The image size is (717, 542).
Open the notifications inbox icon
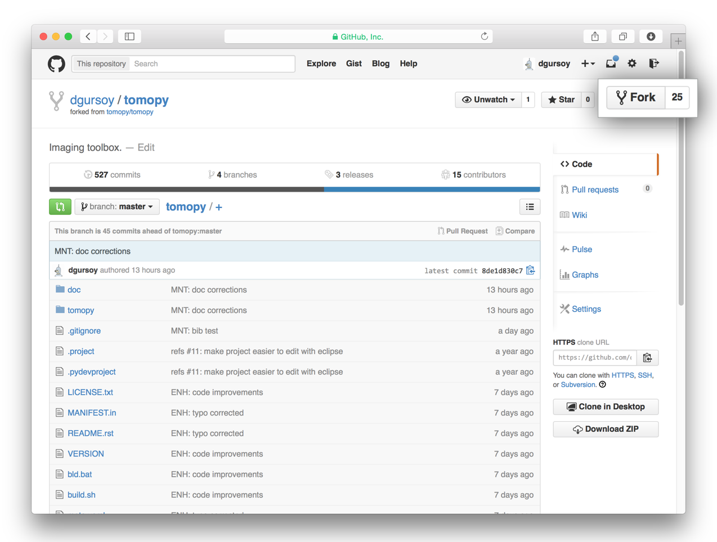[x=611, y=64]
